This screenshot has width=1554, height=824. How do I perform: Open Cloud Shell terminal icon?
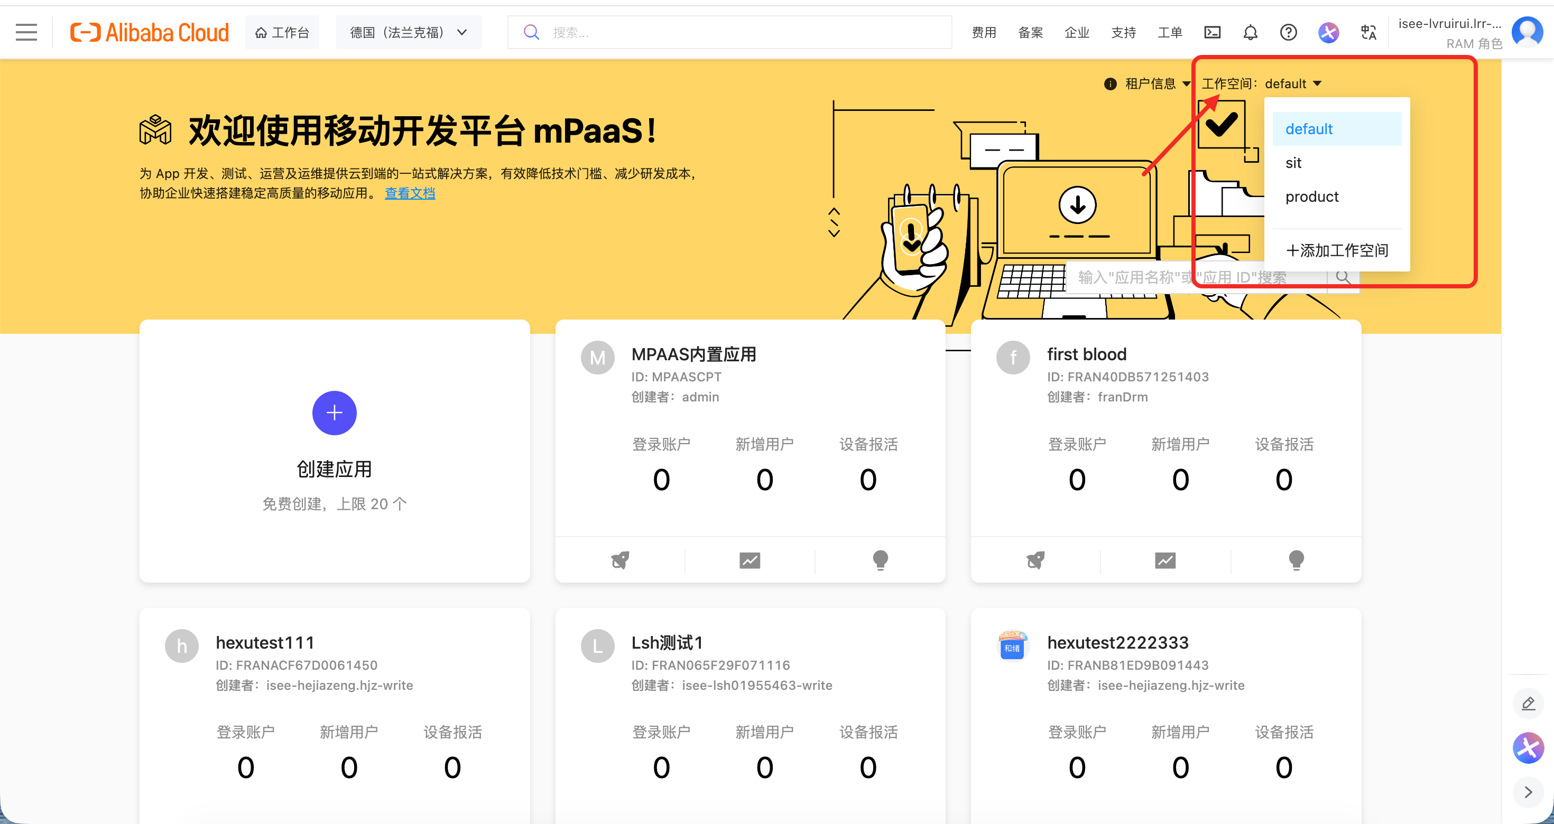(1212, 32)
